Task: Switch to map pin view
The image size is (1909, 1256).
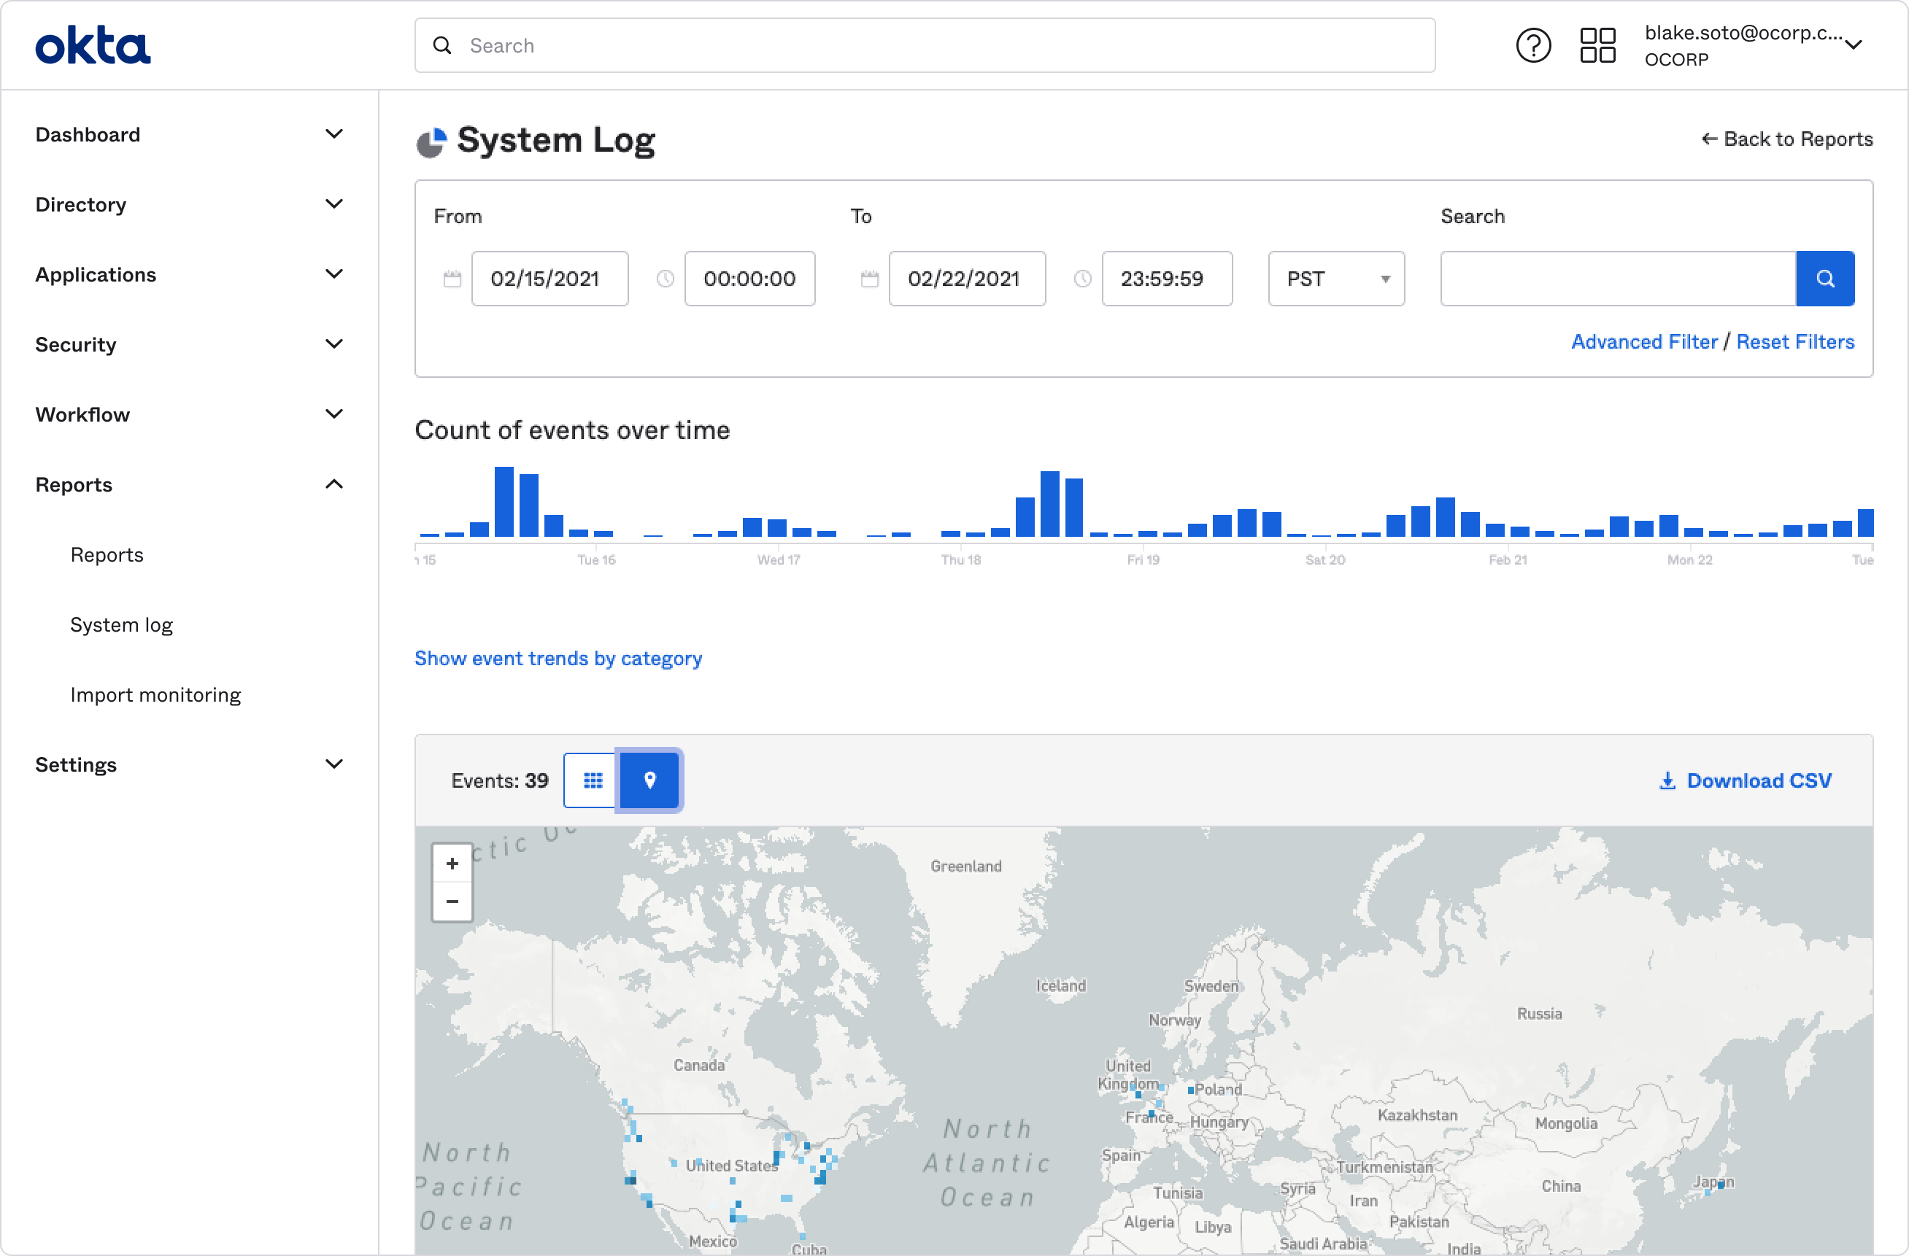Action: coord(649,780)
